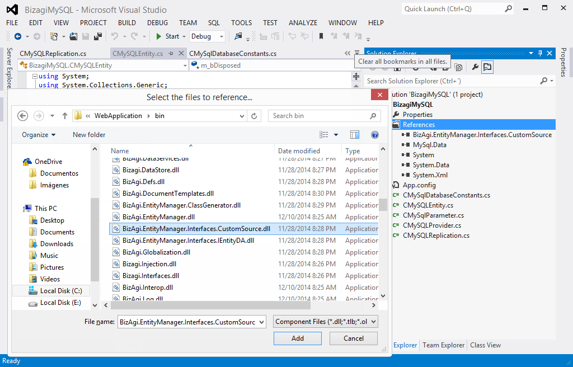Open the FILE menu

coord(12,23)
